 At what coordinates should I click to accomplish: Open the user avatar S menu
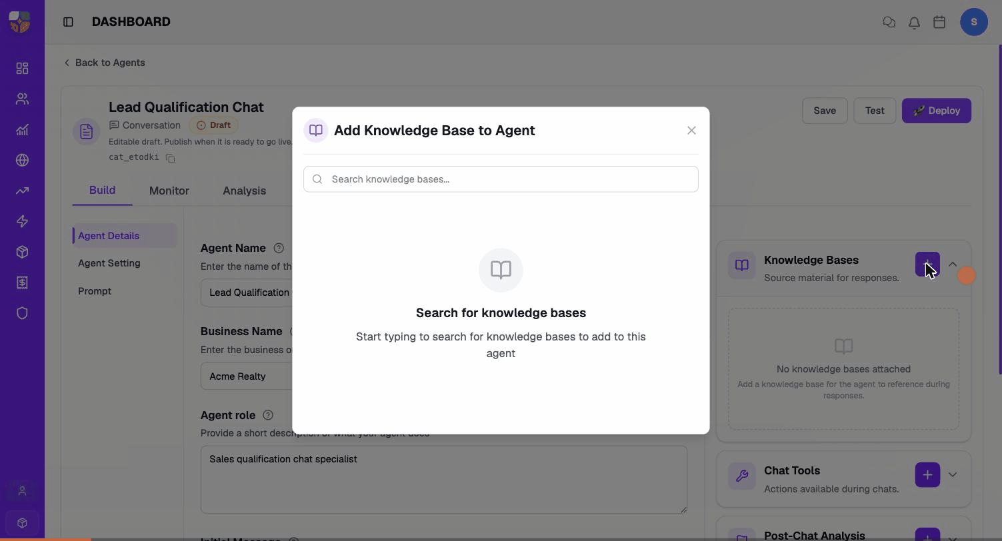point(973,22)
